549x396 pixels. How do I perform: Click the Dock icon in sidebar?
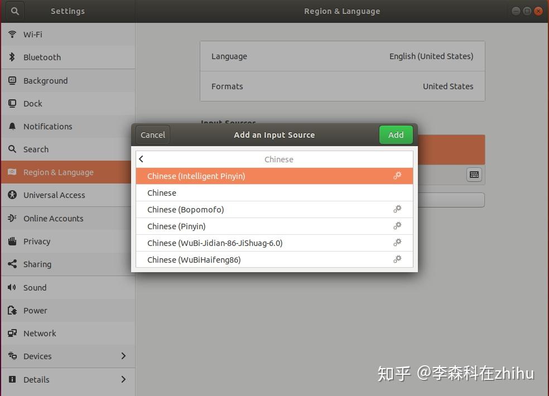click(x=12, y=104)
